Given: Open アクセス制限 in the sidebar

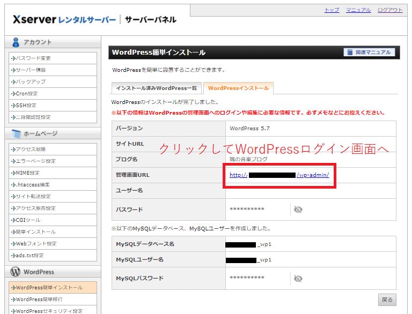Looking at the screenshot, I should click(x=53, y=149).
